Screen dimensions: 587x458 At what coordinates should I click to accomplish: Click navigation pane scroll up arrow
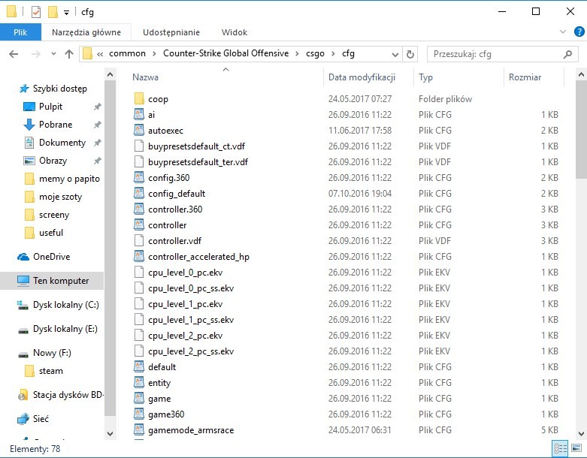click(110, 75)
